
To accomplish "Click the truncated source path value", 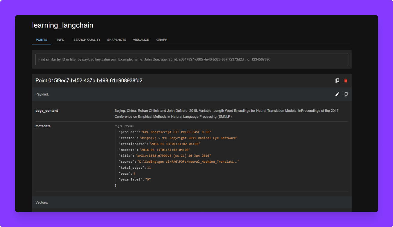I will tap(188, 162).
